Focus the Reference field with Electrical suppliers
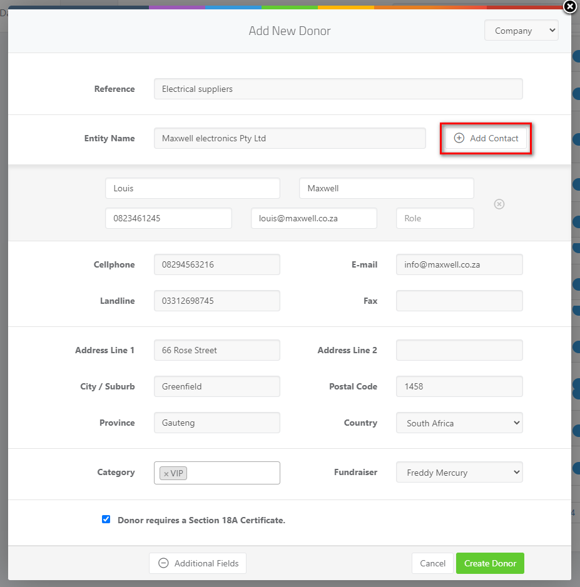 (x=338, y=89)
